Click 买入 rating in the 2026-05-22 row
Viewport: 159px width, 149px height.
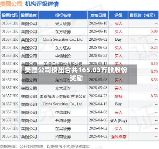[118, 56]
